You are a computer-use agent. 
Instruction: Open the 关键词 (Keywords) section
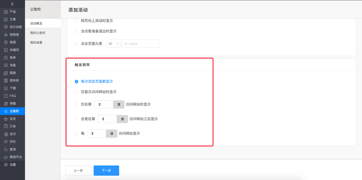click(12, 50)
